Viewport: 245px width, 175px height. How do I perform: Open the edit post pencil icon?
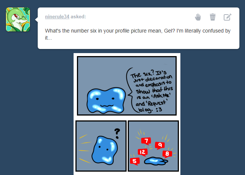tap(227, 17)
